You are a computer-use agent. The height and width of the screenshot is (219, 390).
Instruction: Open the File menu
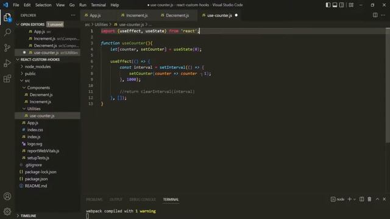point(16,5)
